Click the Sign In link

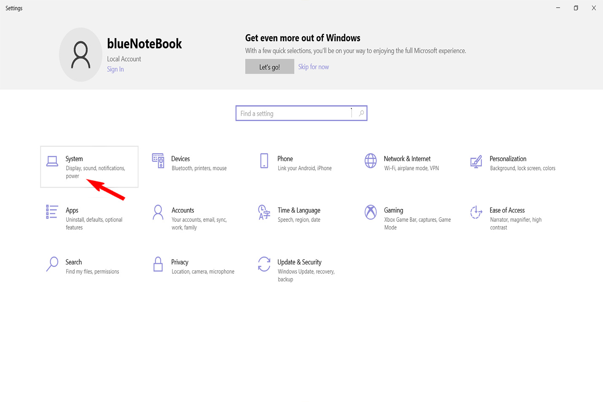pos(115,69)
